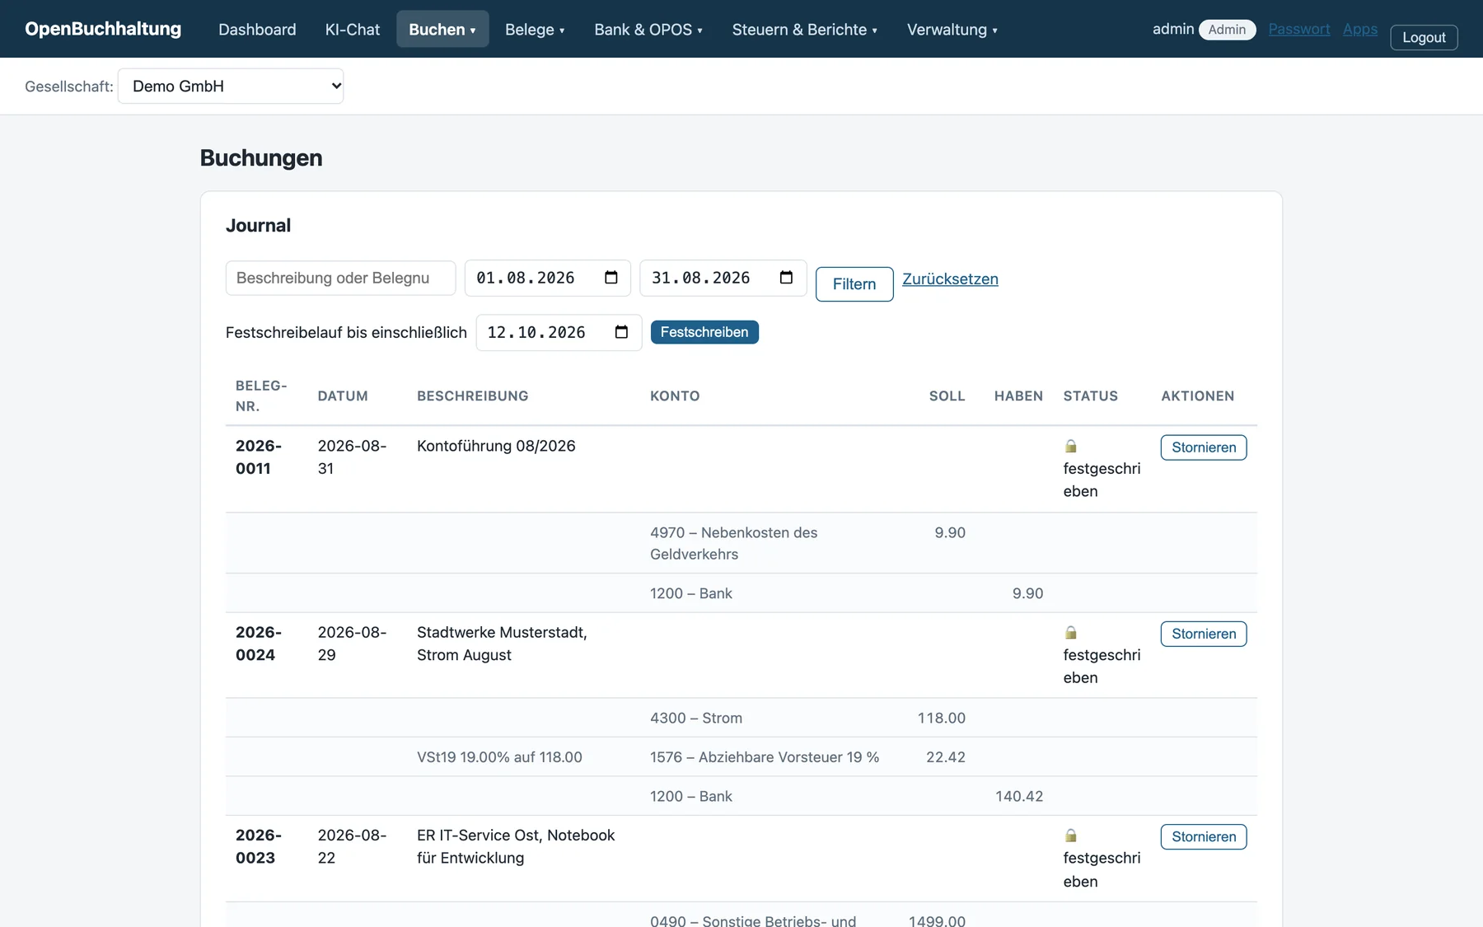Click the Festschreiben button
Screen dimensions: 1483x927
click(704, 332)
